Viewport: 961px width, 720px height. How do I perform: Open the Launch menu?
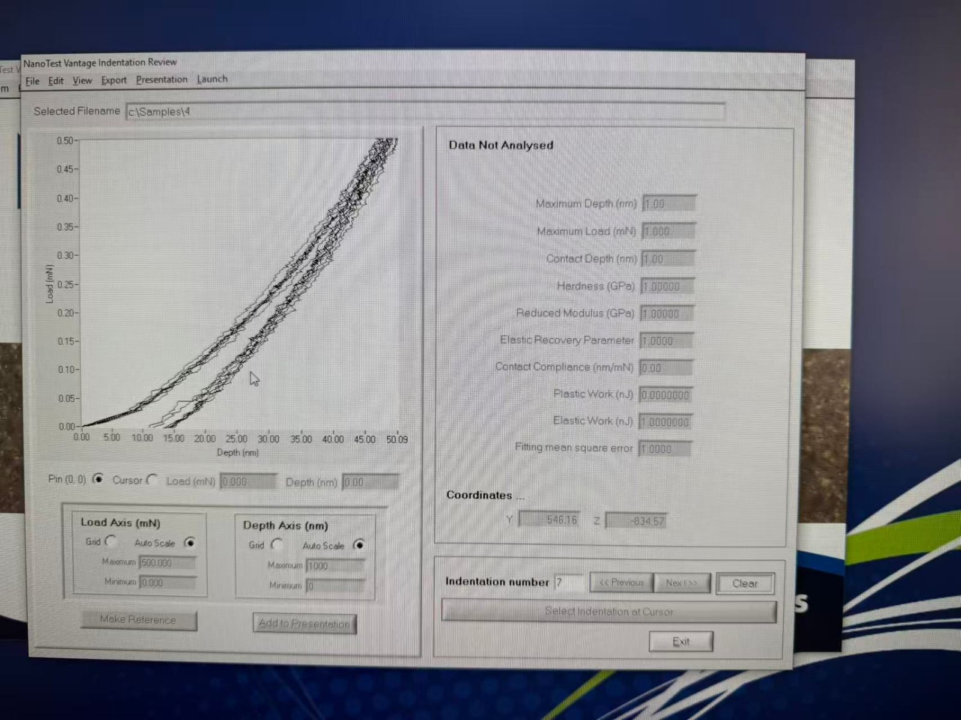[212, 79]
